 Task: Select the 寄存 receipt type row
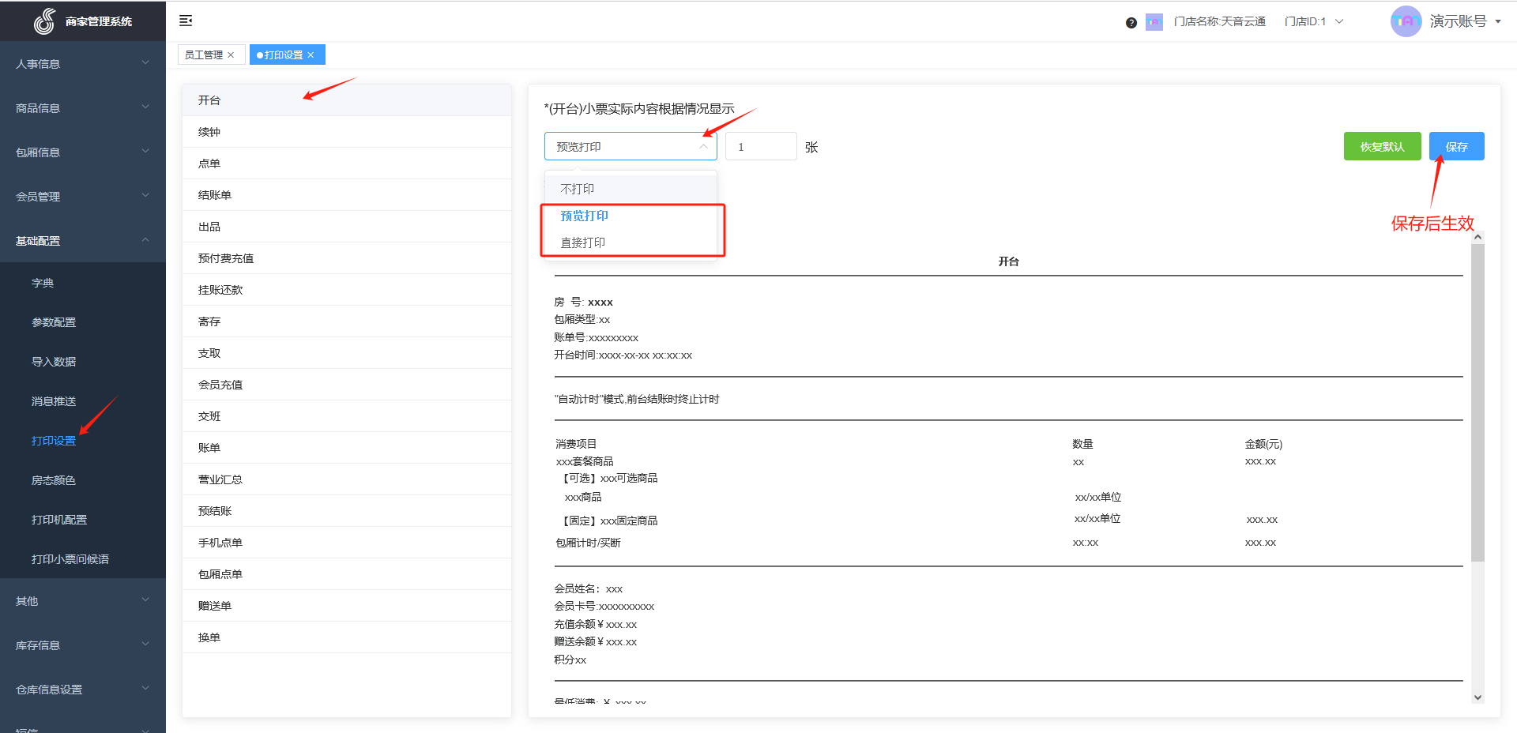(x=347, y=321)
